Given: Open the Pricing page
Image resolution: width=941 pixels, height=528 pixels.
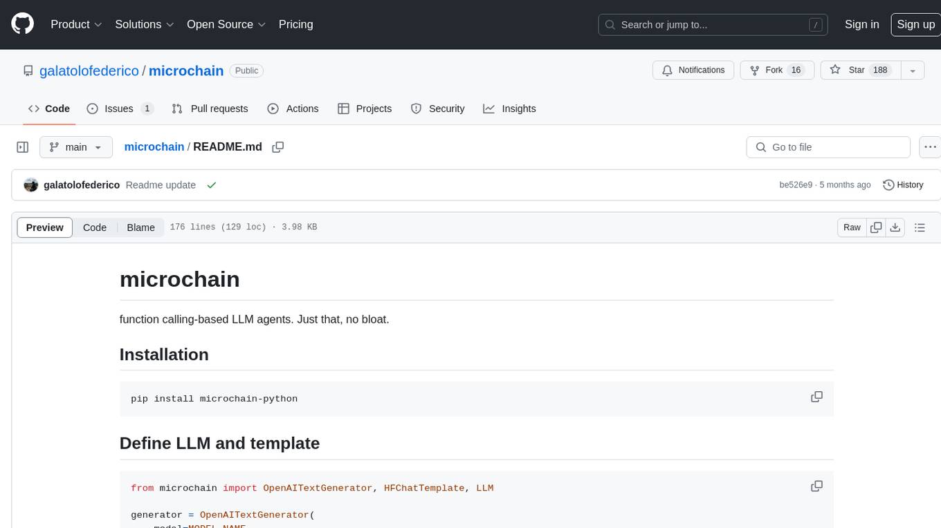Looking at the screenshot, I should (x=295, y=24).
